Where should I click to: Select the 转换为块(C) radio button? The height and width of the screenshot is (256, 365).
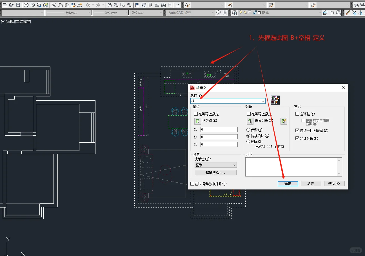pyautogui.click(x=248, y=136)
